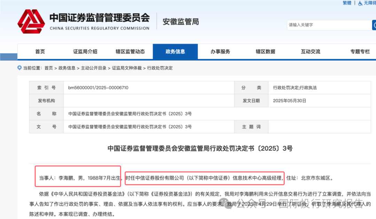Click the 名称 row document title value

[x=130, y=114]
